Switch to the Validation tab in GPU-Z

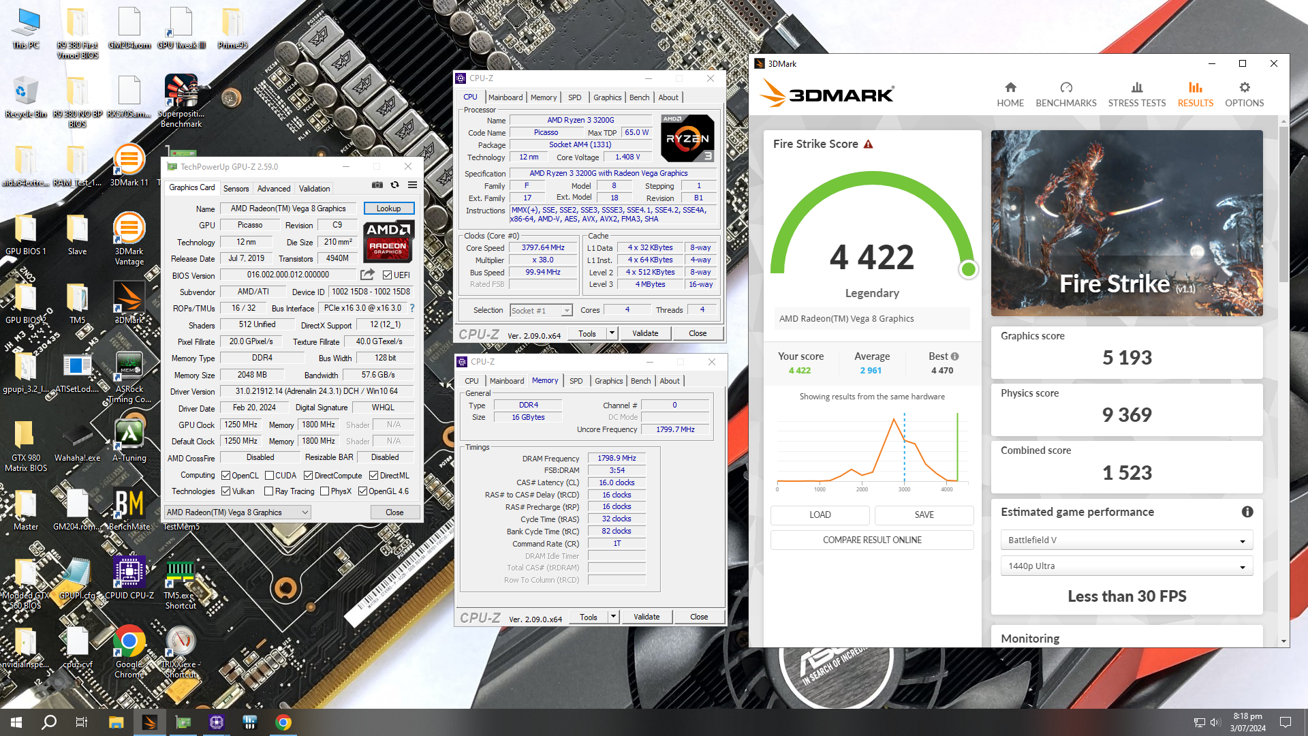[x=314, y=189]
